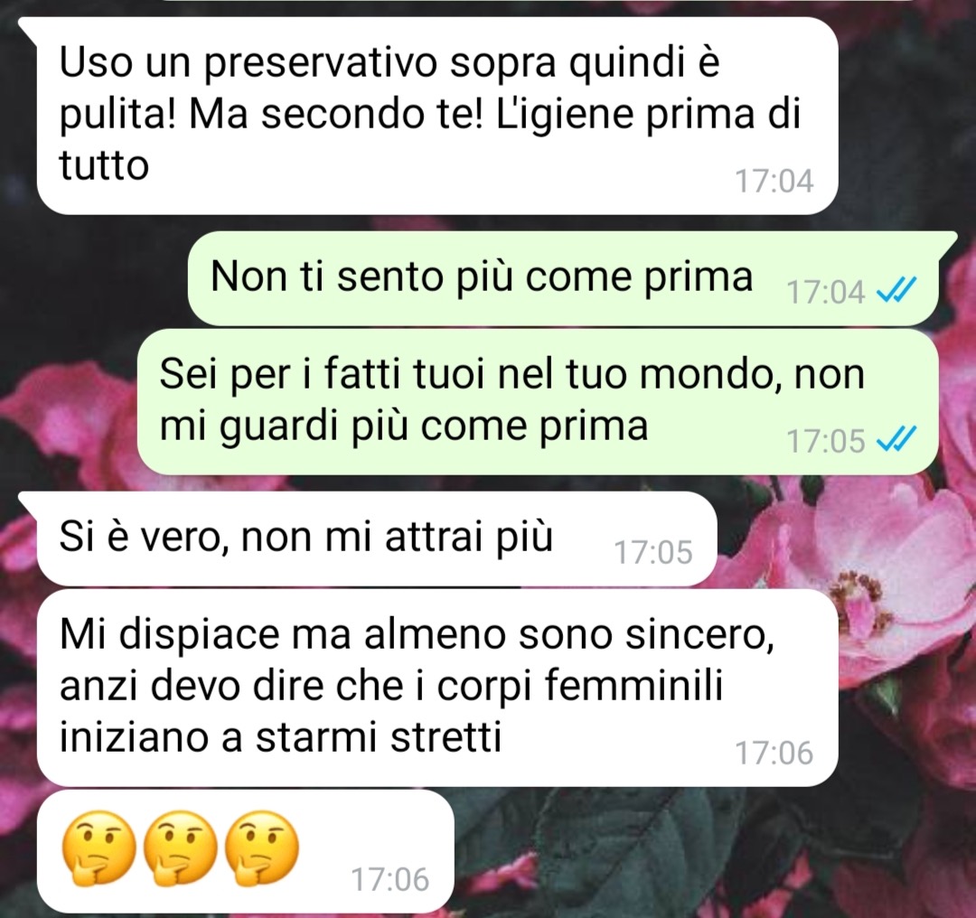
Task: Select the 'Sei per i fatti tuoi' message bubble
Action: pos(538,402)
